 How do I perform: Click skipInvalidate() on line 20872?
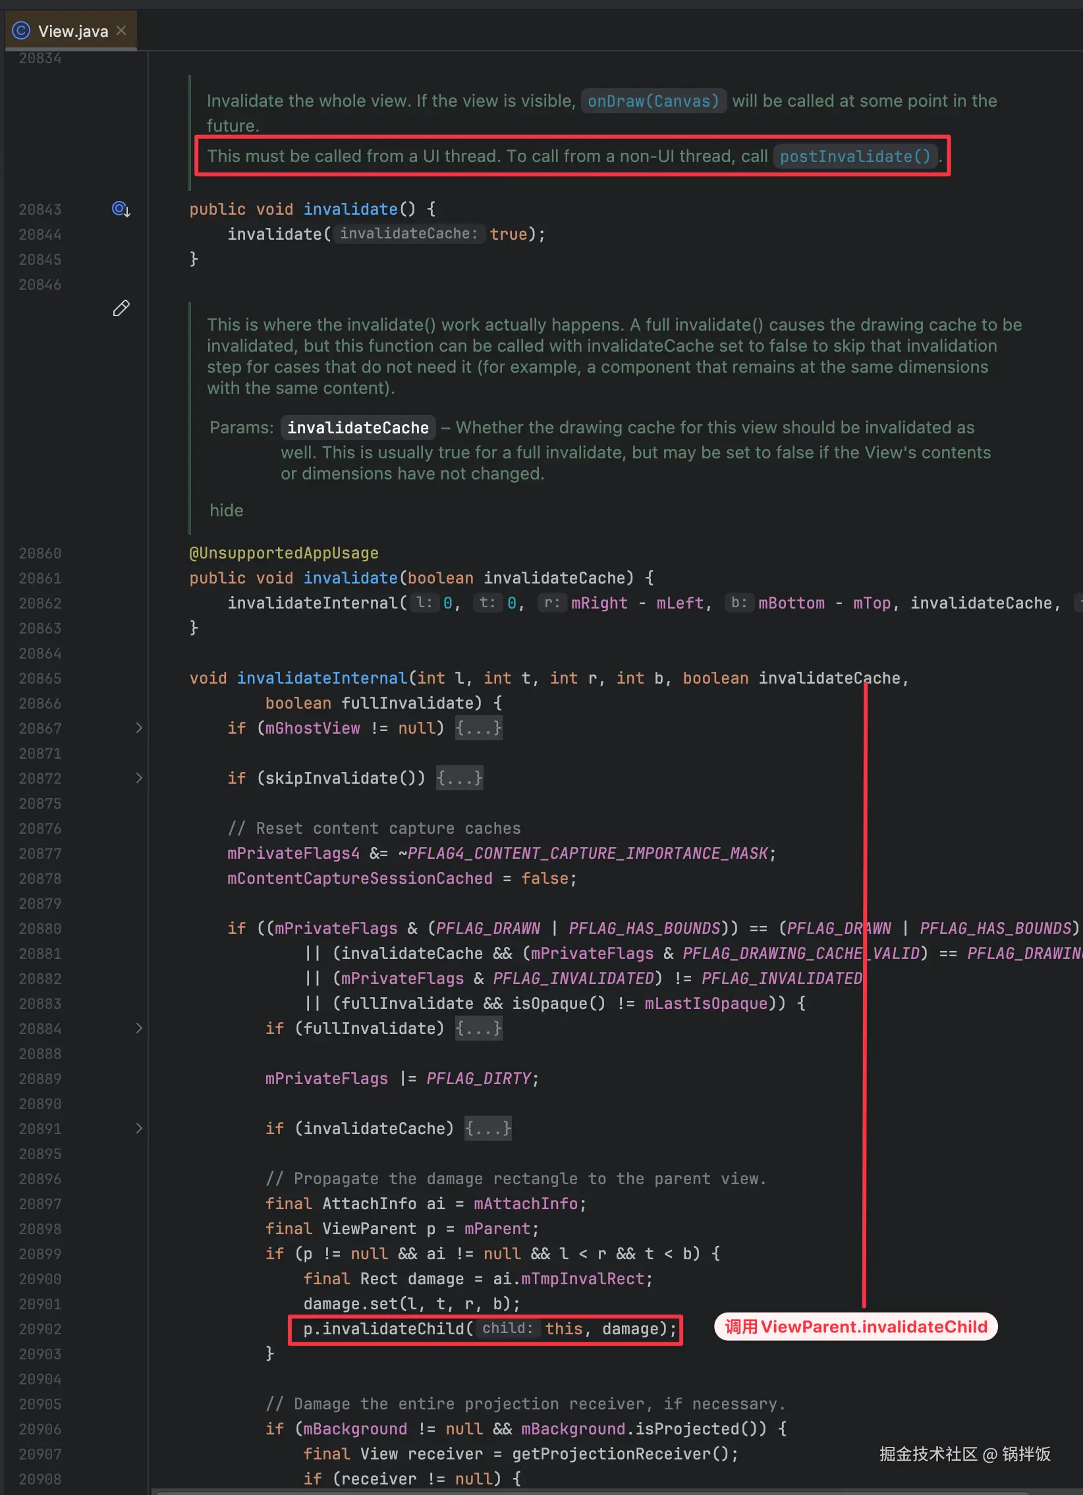[x=341, y=778]
